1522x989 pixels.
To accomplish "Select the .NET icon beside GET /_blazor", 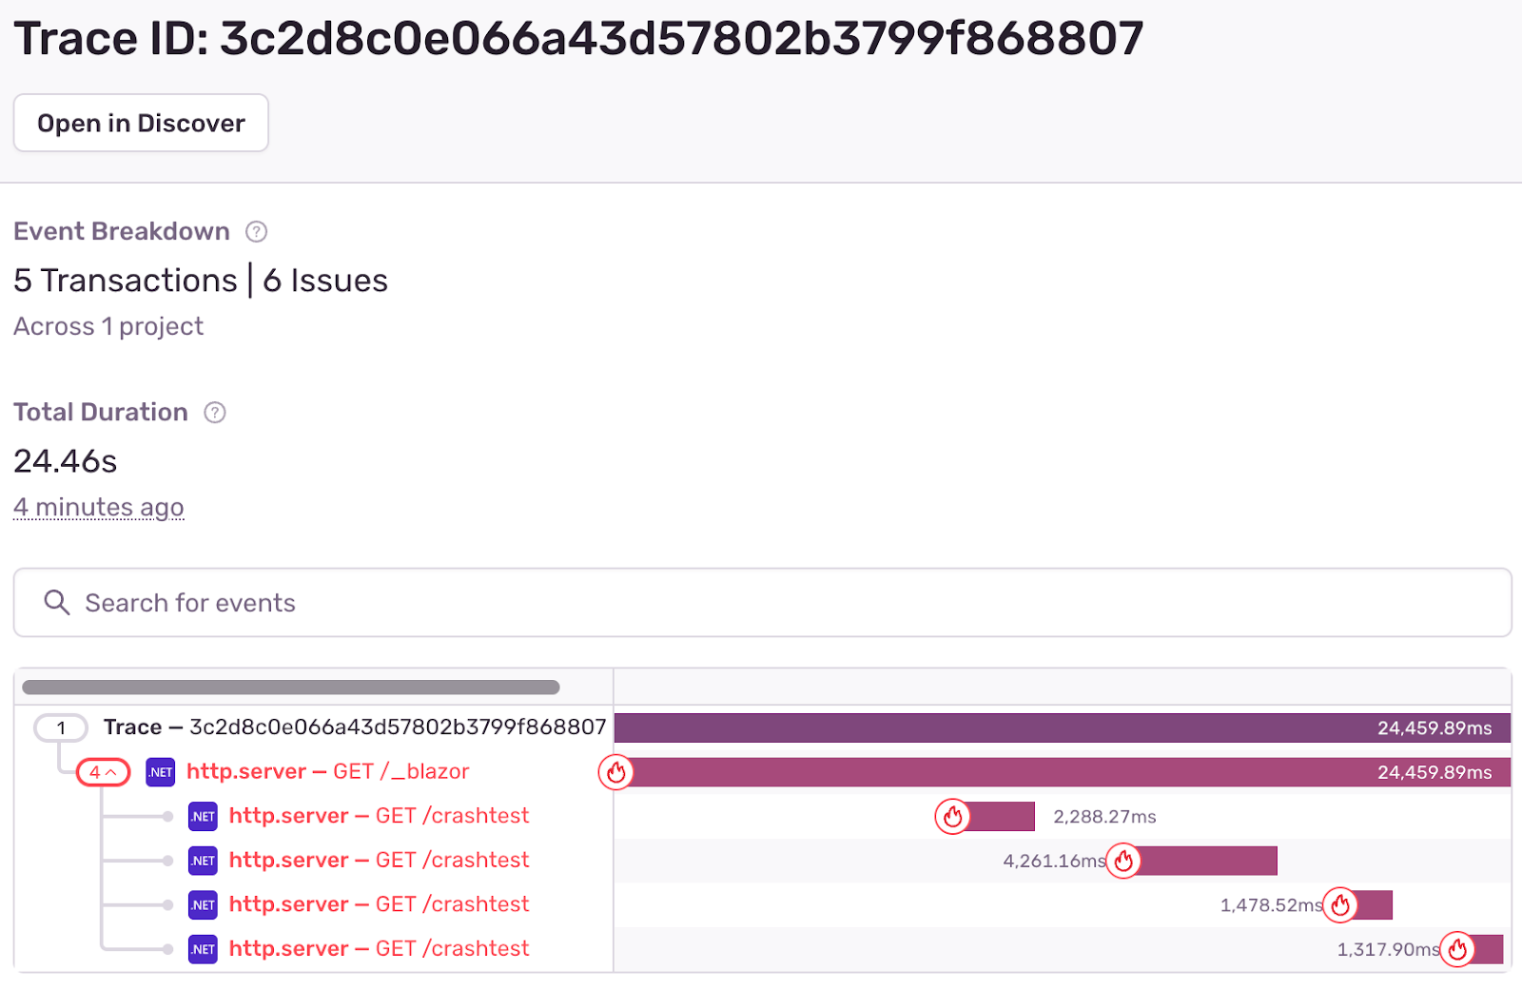I will [160, 772].
